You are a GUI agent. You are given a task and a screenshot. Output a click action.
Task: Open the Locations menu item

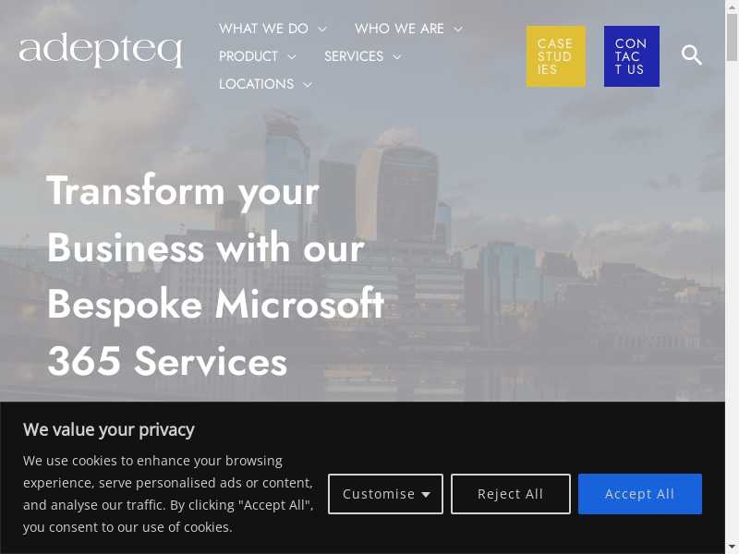coord(256,84)
